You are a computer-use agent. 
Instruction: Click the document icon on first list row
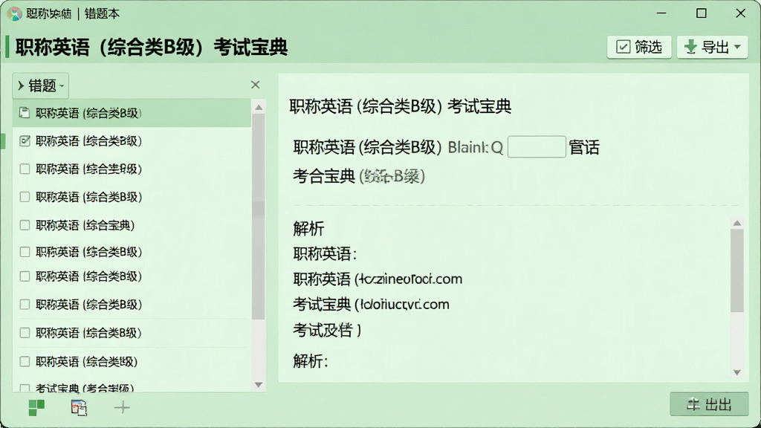pos(25,113)
